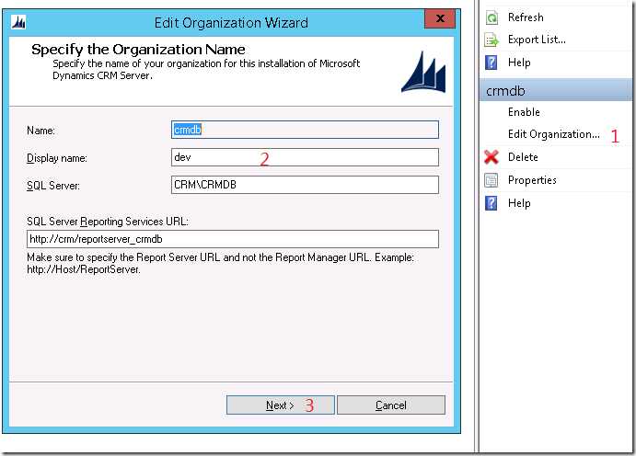The image size is (636, 456).
Task: Select Enable under crmdb
Action: point(524,112)
